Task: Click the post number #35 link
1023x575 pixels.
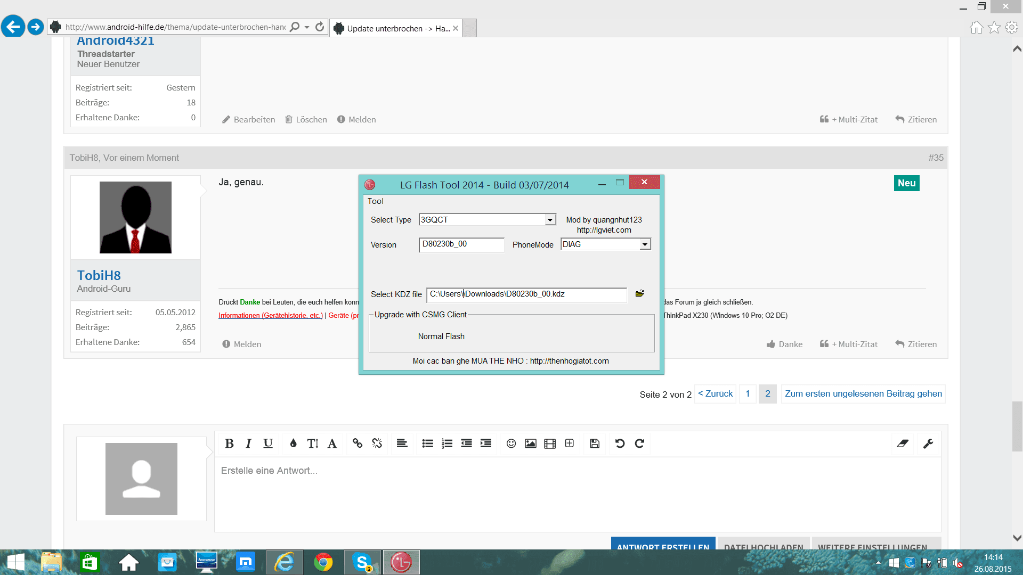Action: click(936, 158)
